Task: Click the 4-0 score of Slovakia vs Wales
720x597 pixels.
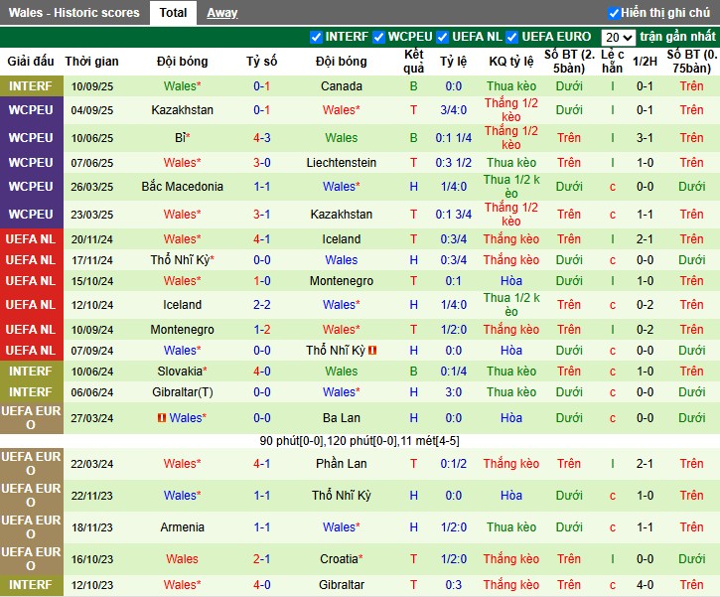Action: pos(262,371)
